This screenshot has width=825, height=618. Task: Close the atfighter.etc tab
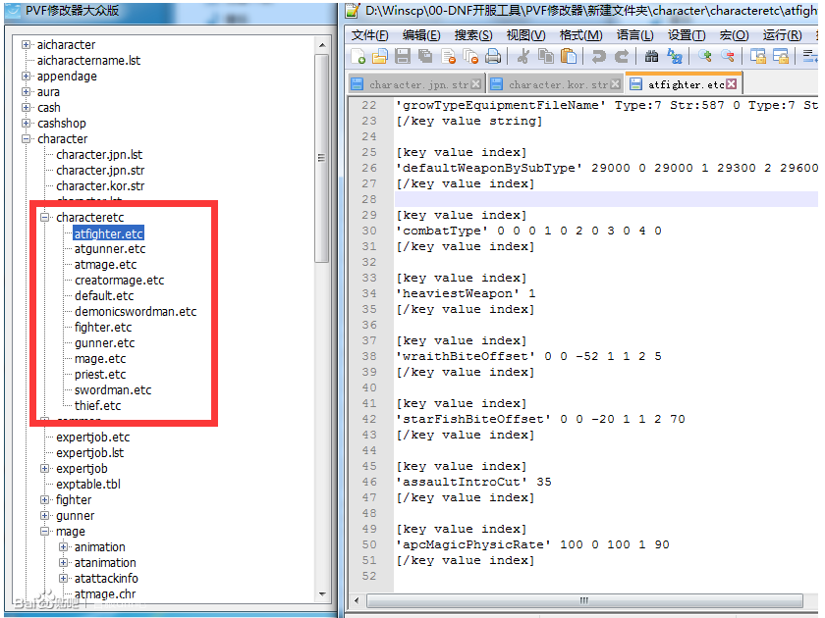(732, 84)
